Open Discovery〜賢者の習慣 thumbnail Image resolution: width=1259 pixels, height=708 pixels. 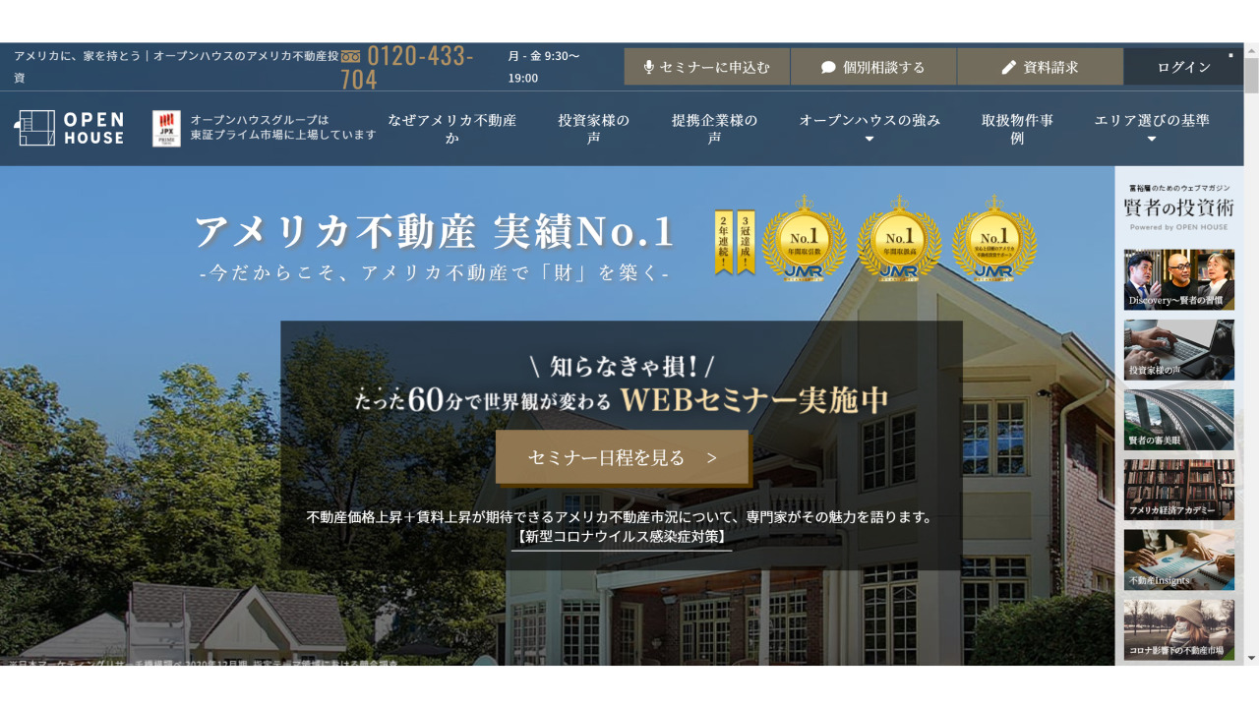click(1178, 279)
